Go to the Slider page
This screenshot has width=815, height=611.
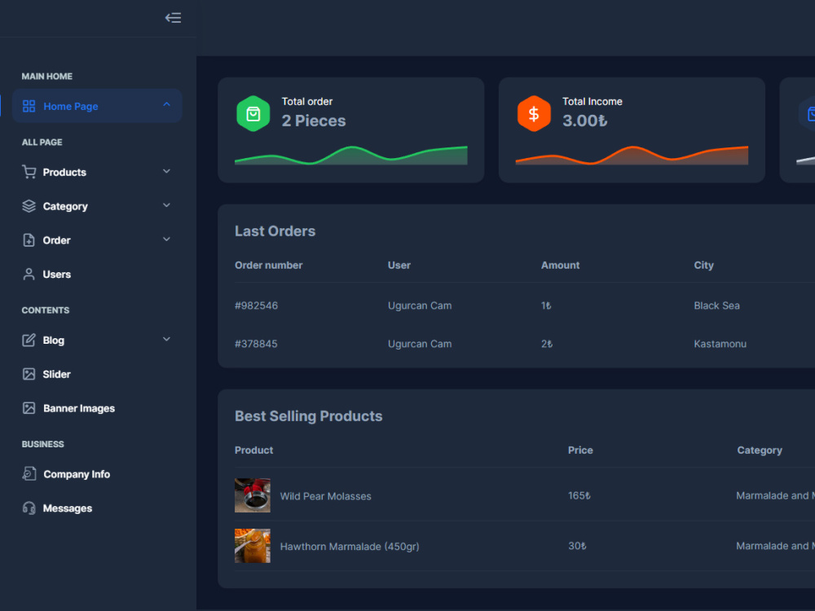97,374
